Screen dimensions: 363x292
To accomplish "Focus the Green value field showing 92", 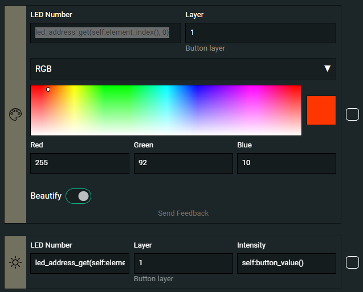I will point(183,163).
